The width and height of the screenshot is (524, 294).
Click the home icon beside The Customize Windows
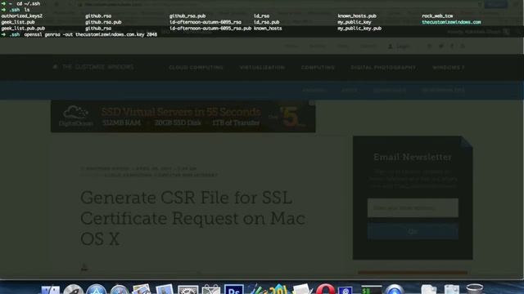[x=56, y=67]
